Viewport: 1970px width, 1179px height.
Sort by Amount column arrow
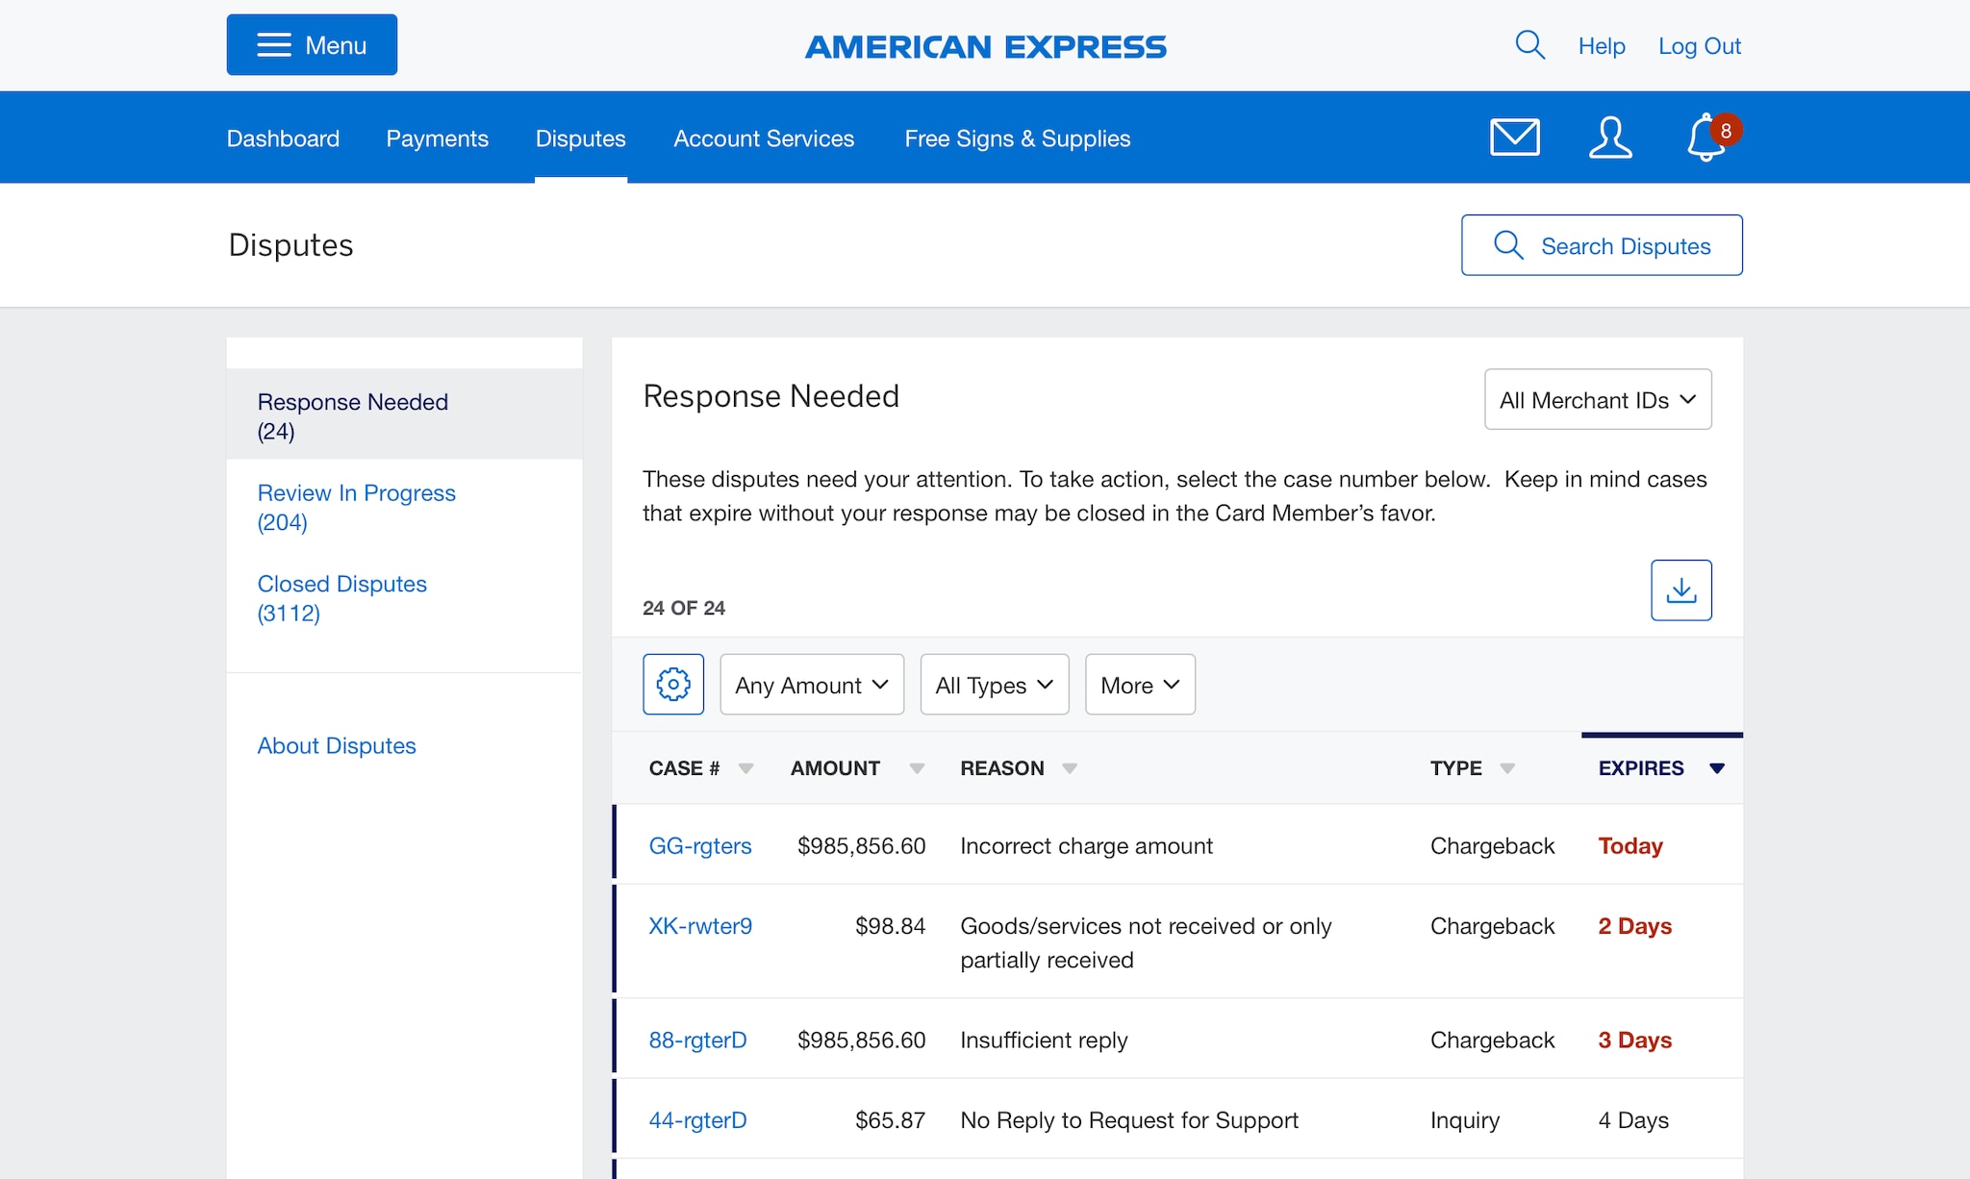[x=917, y=768]
